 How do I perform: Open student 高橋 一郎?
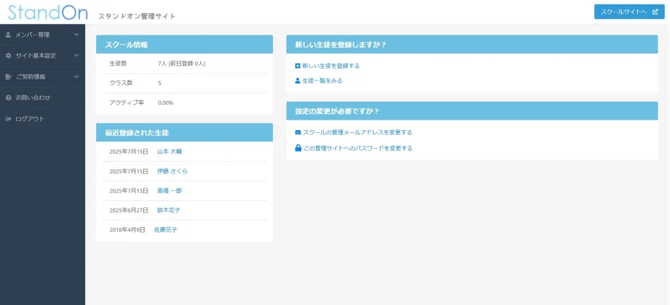click(169, 191)
